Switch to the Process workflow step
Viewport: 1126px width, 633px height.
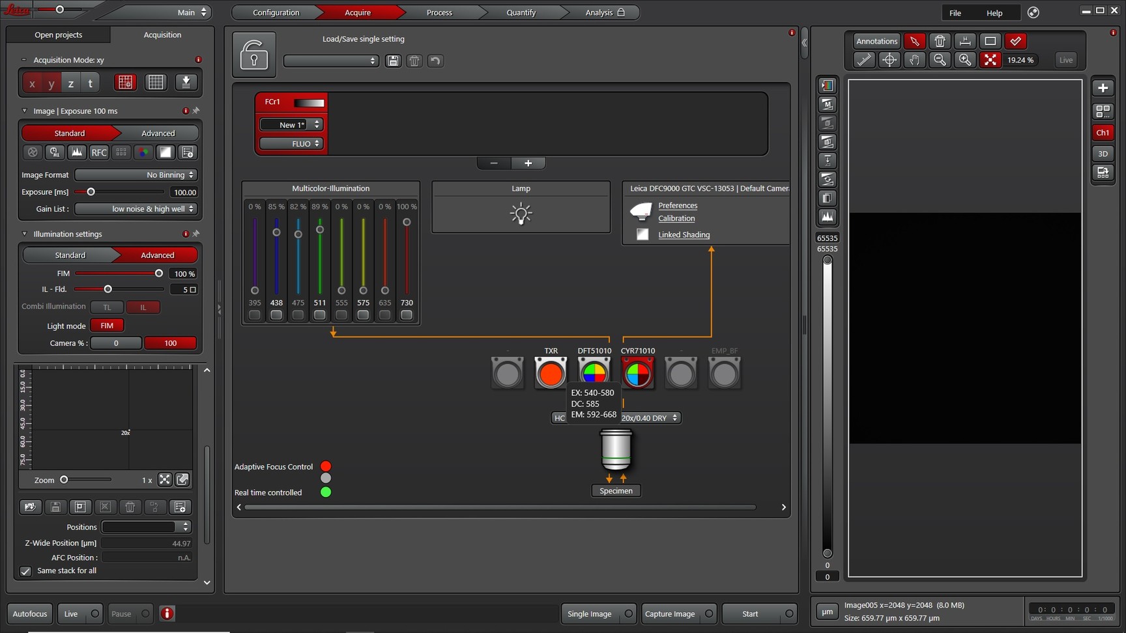tap(439, 12)
